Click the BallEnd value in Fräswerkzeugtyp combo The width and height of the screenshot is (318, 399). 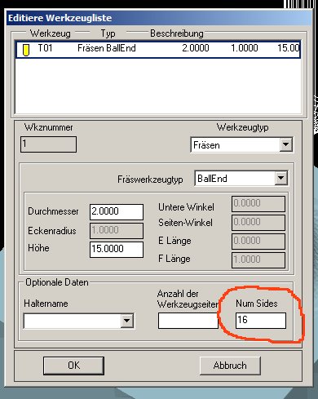[x=212, y=179]
